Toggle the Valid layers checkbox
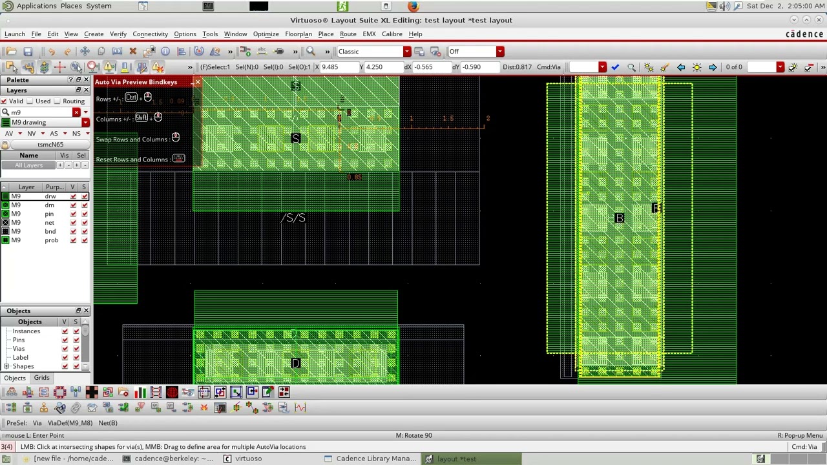 [4, 101]
